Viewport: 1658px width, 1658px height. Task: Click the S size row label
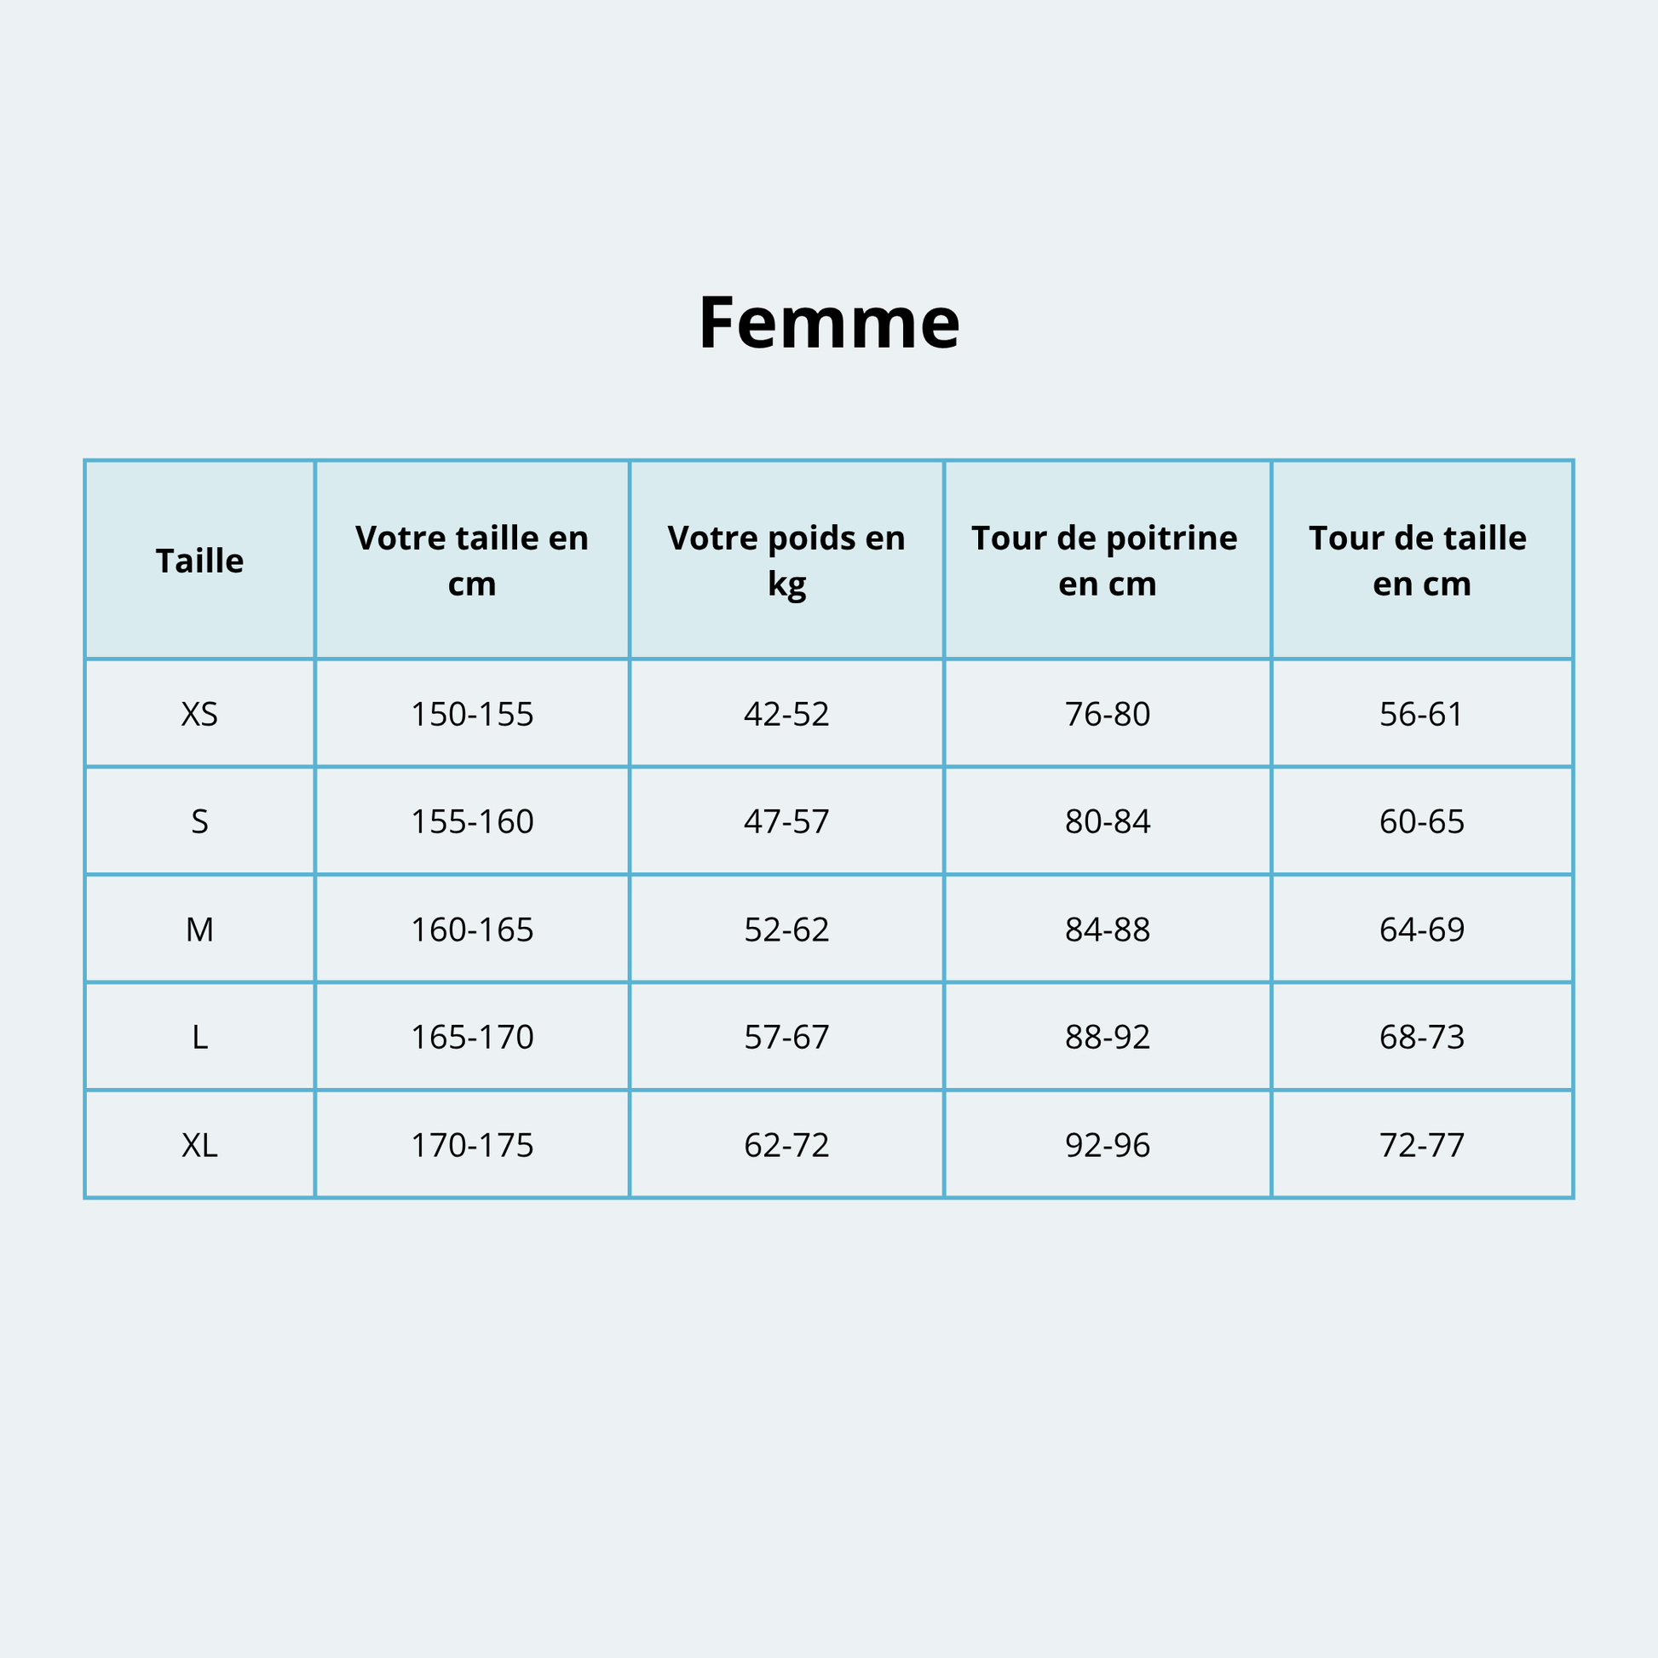point(200,822)
